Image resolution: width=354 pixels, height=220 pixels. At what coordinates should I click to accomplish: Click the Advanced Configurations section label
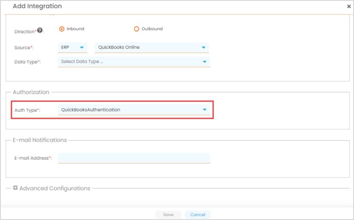coord(55,188)
